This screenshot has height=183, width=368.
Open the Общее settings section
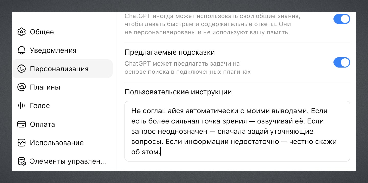tap(63, 32)
